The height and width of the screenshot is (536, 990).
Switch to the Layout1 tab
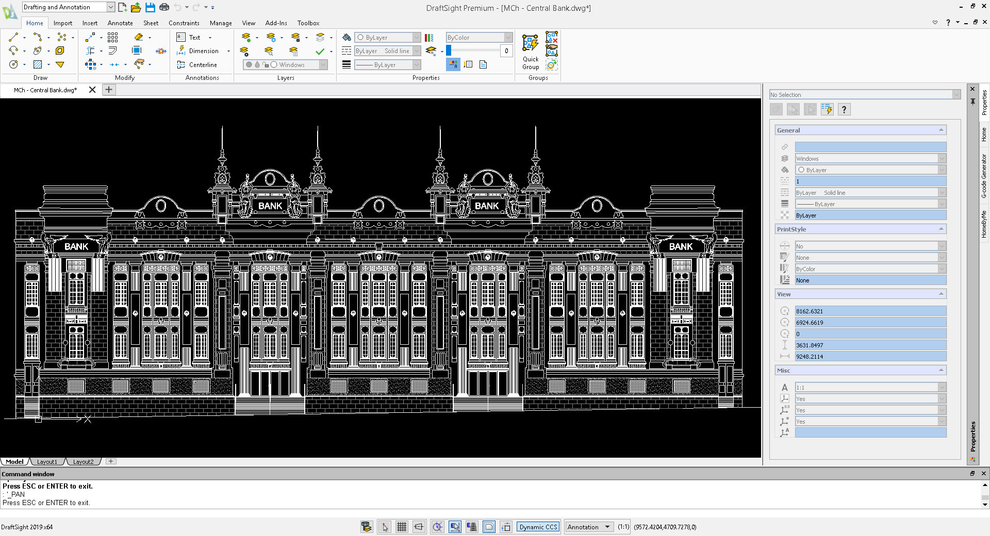(47, 461)
